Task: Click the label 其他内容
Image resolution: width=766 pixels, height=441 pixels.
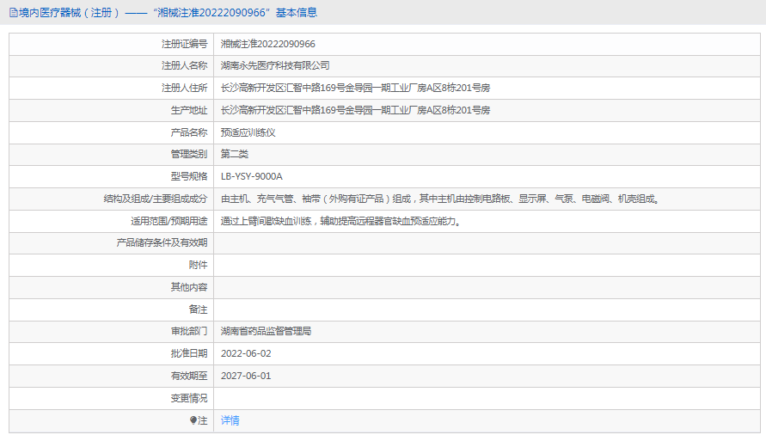Action: (189, 287)
